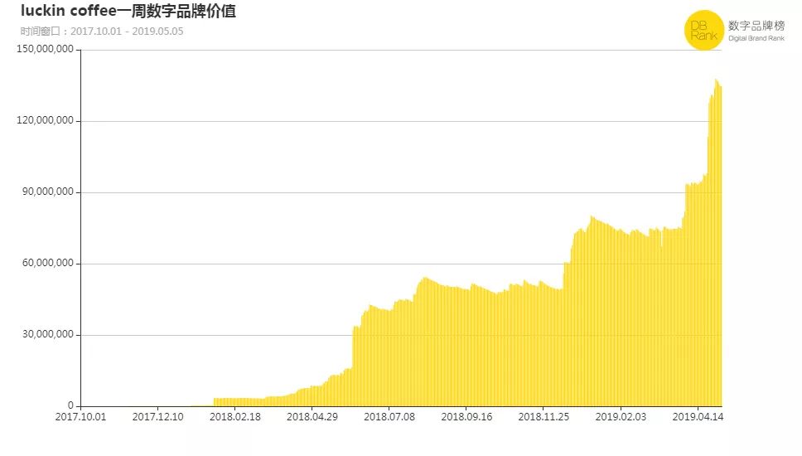
Task: Click the x-axis date 2017.12.10
Action: pyautogui.click(x=158, y=416)
